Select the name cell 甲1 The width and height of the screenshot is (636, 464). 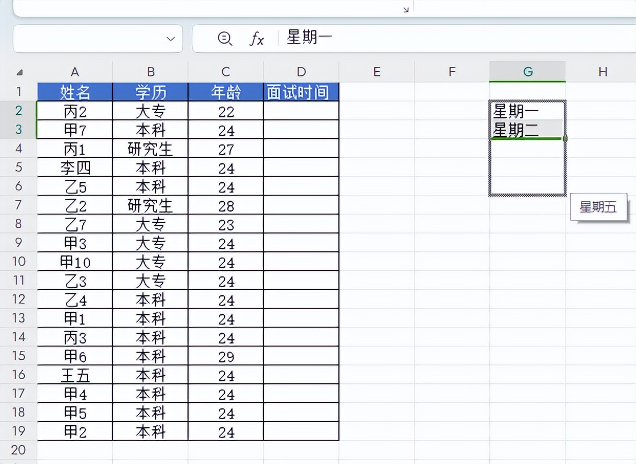click(x=75, y=318)
